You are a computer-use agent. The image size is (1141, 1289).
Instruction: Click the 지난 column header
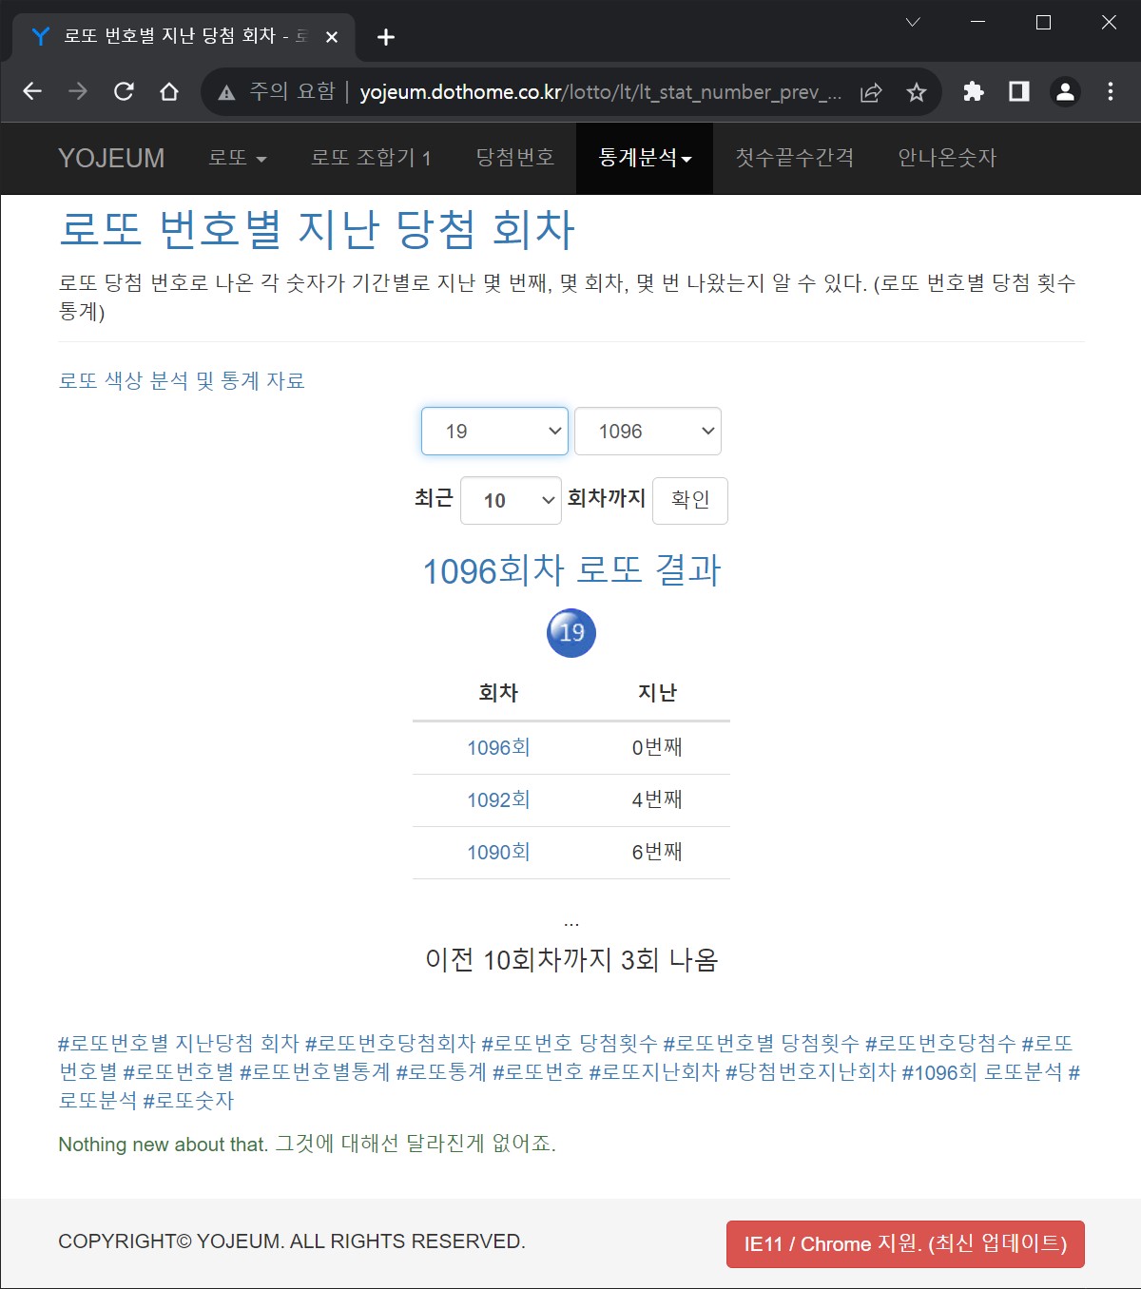click(657, 693)
